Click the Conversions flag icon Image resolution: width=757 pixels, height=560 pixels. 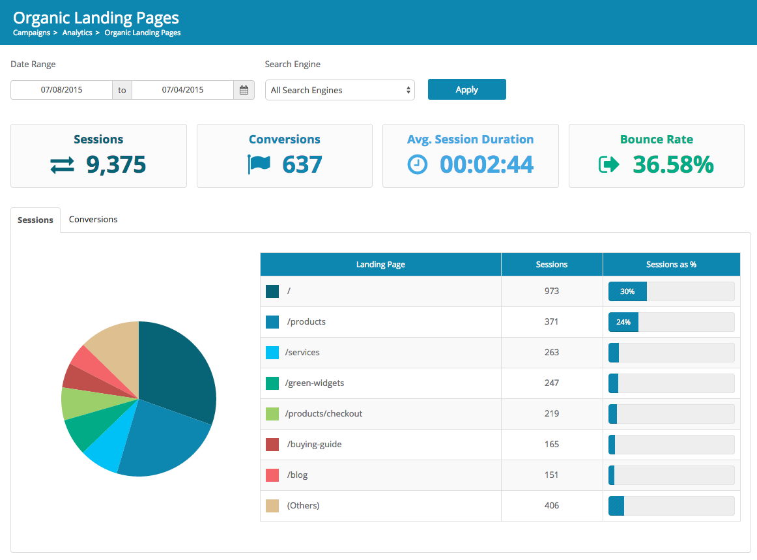click(259, 165)
